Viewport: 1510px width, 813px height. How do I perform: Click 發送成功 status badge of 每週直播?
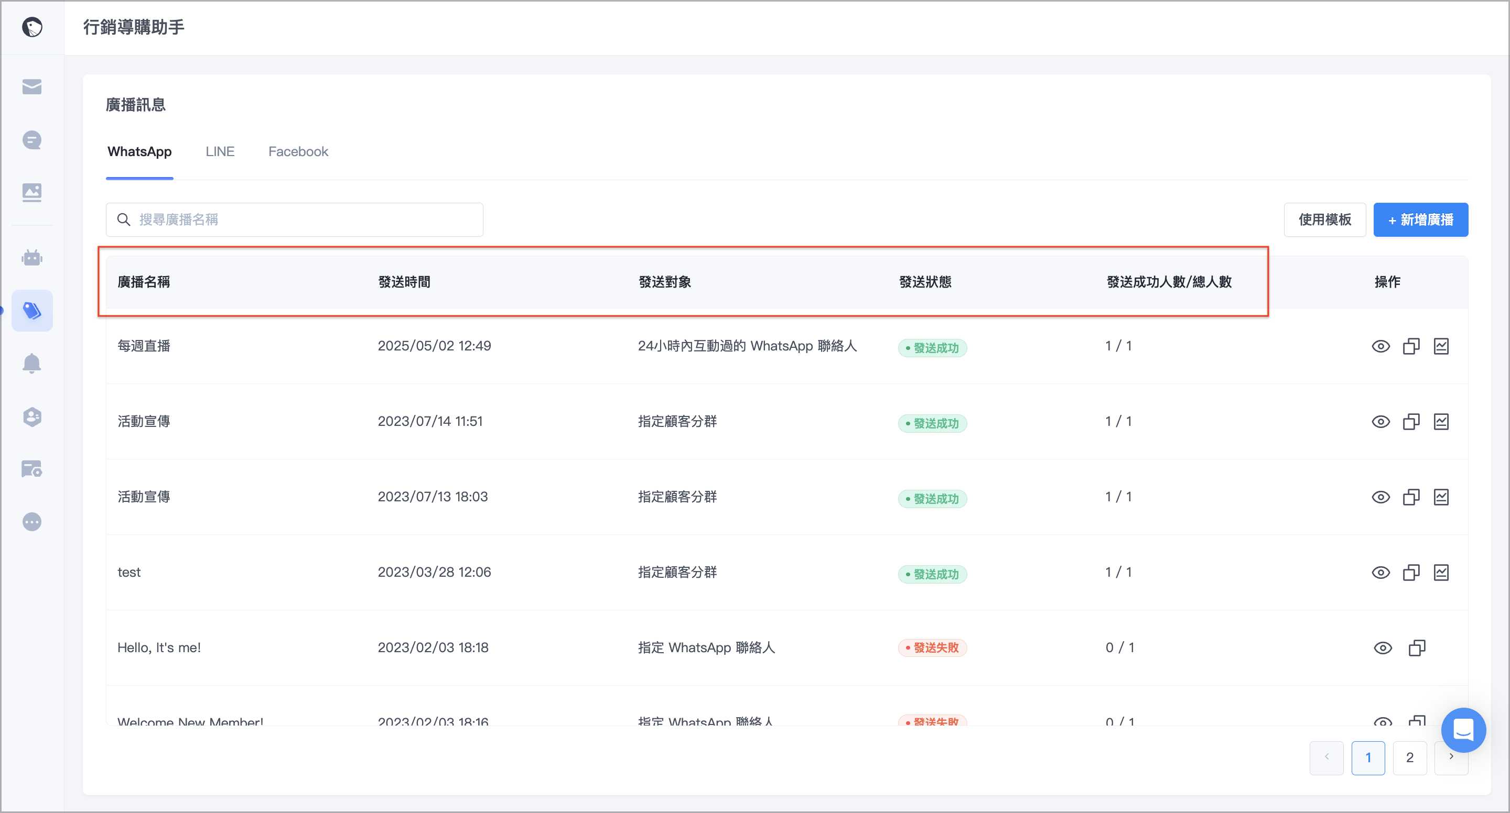tap(932, 348)
